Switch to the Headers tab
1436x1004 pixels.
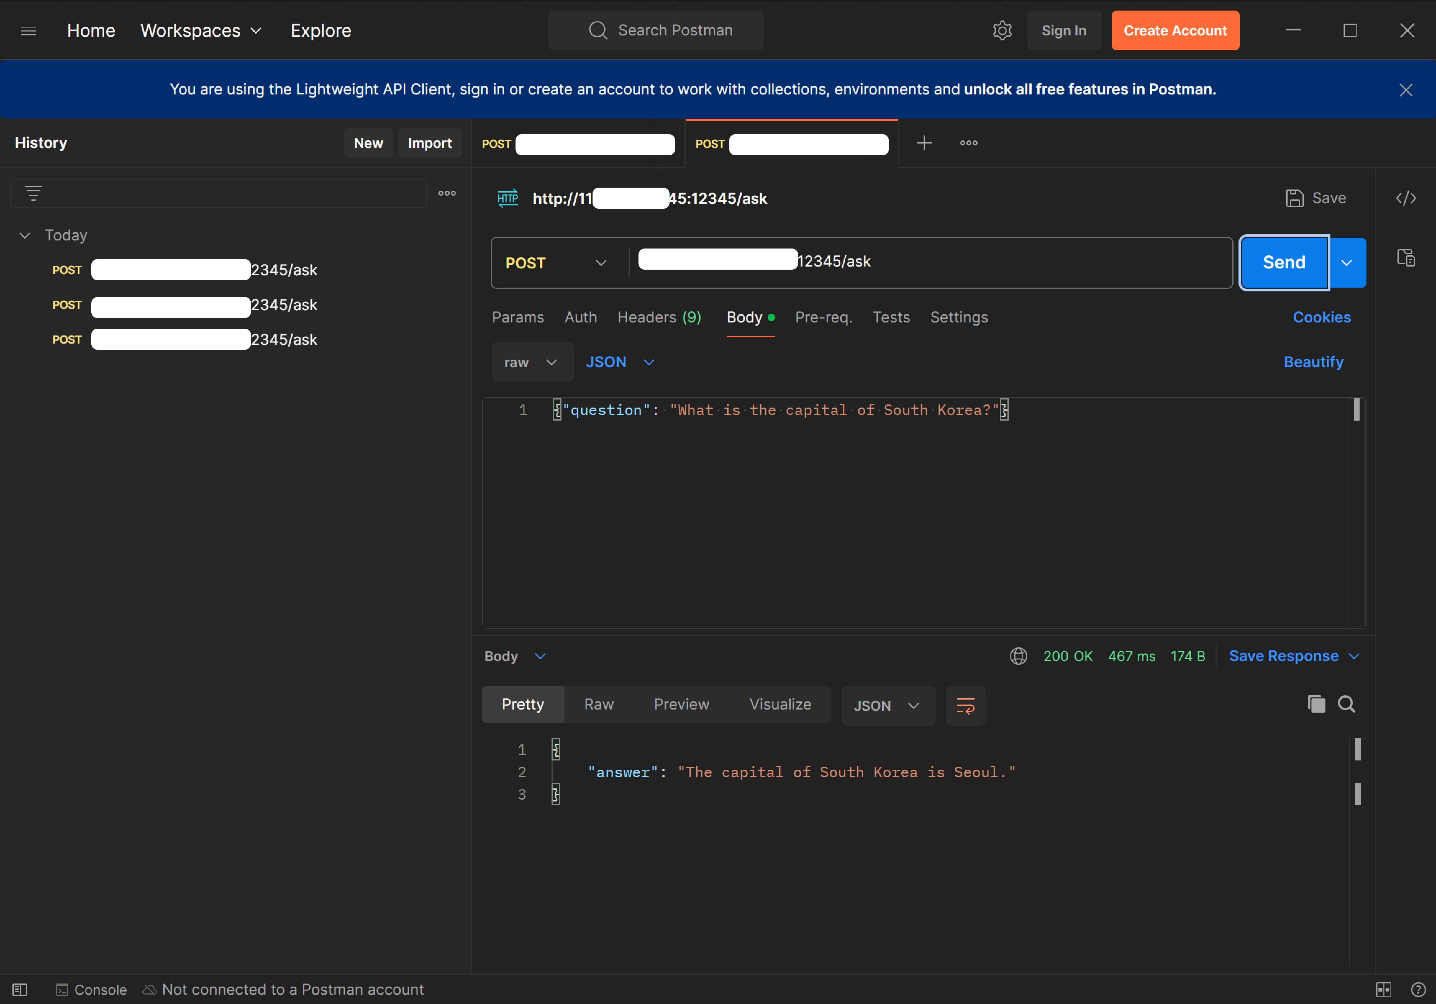point(659,317)
